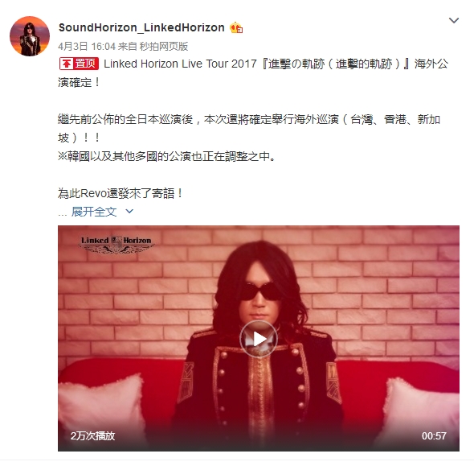The image size is (474, 466).
Task: Open the 4月3日 16:04 timestamp link
Action: tap(87, 47)
